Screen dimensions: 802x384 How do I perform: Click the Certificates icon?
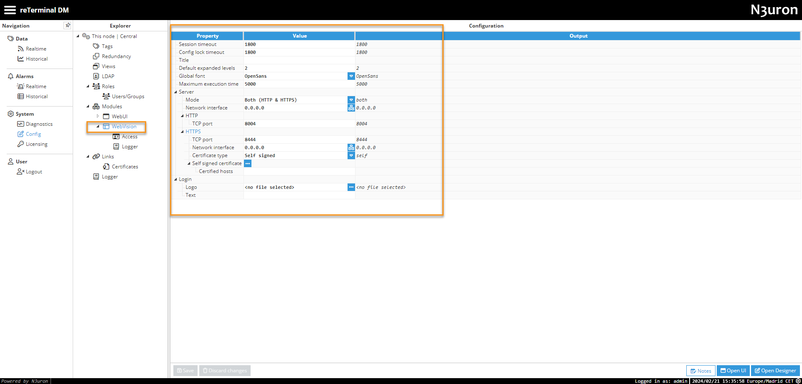tap(106, 167)
